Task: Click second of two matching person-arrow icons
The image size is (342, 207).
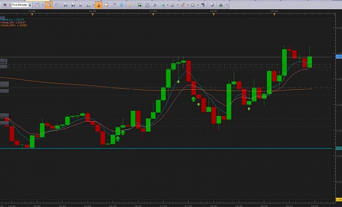Action: [73, 5]
